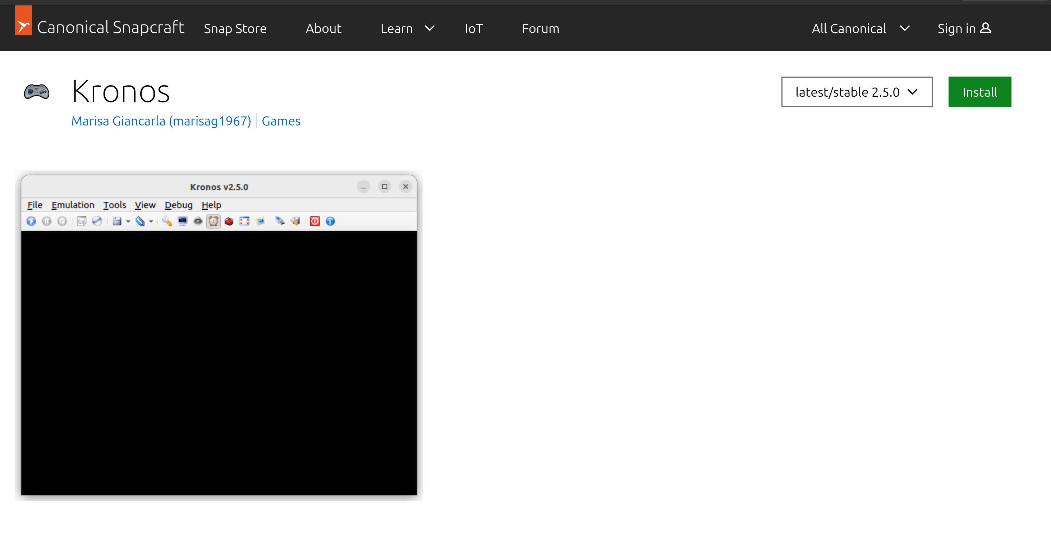Expand the Learn menu in navigation
Viewport: 1051px width, 558px height.
[407, 28]
